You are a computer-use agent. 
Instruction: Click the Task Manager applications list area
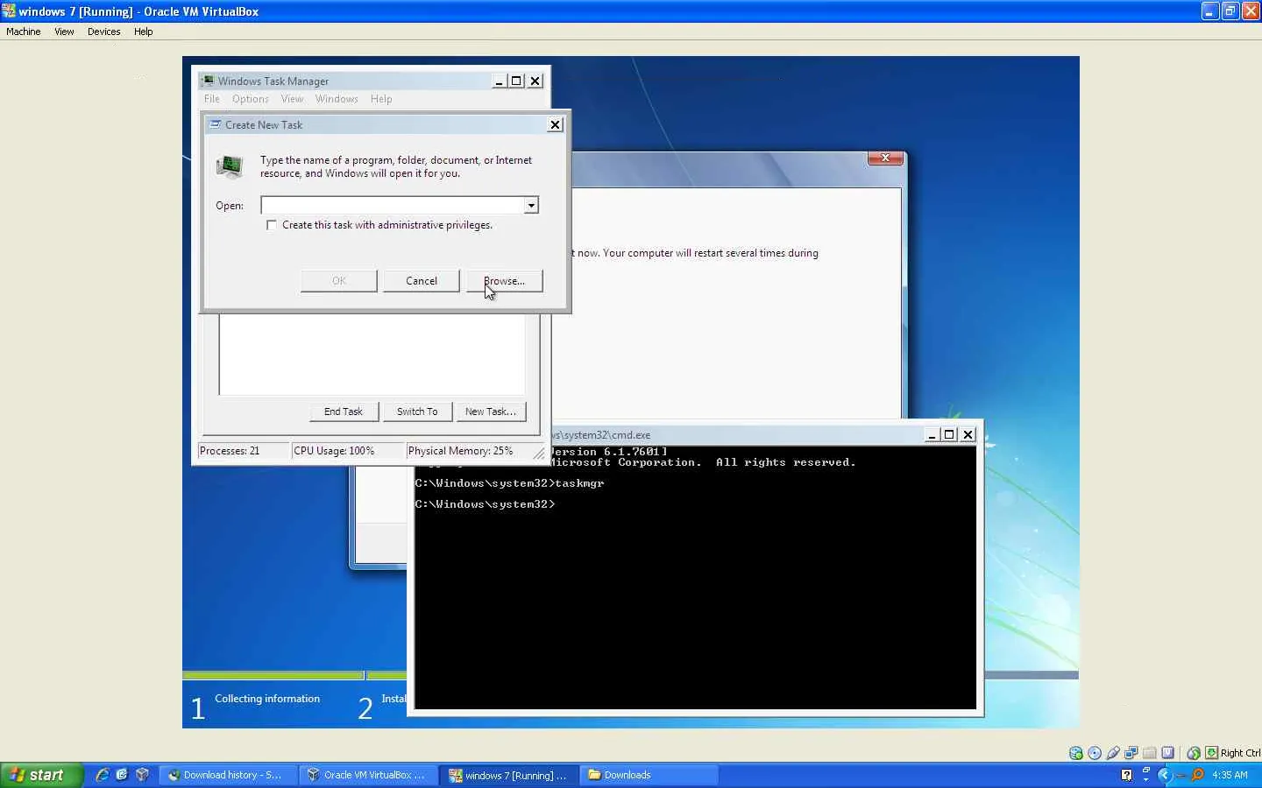372,355
